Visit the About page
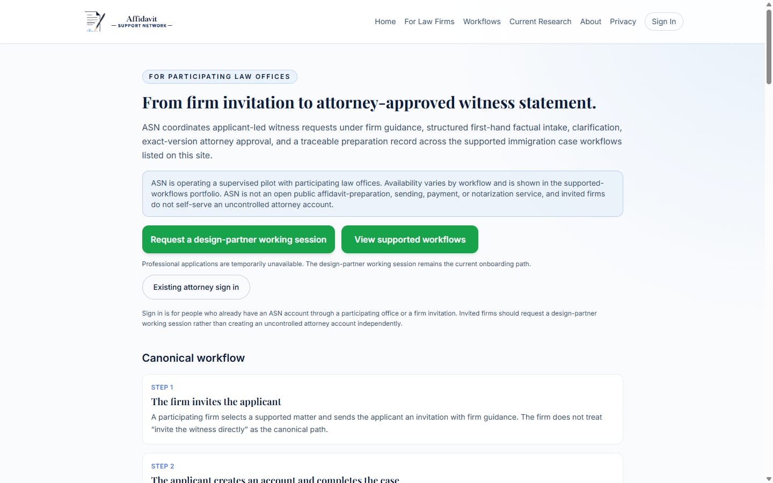The width and height of the screenshot is (773, 483). tap(590, 21)
